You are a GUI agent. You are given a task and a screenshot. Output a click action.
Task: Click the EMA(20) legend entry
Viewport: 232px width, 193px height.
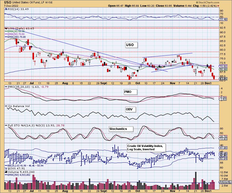pos(15,31)
